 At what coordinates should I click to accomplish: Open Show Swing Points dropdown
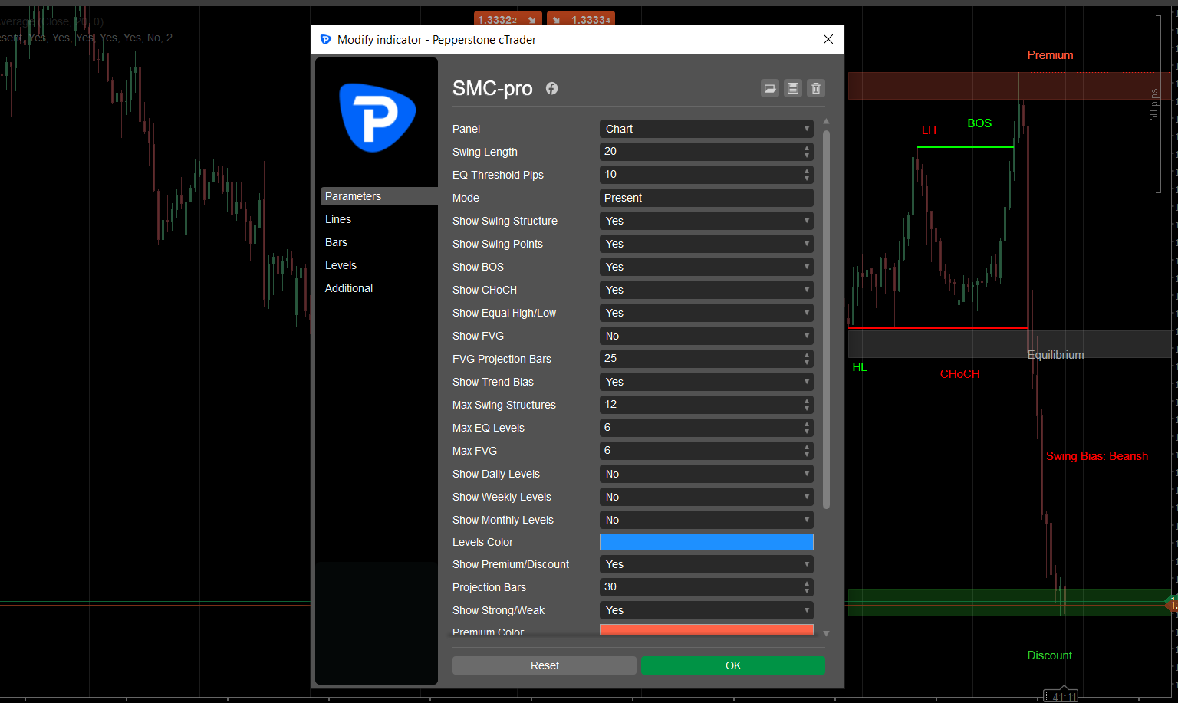point(706,244)
